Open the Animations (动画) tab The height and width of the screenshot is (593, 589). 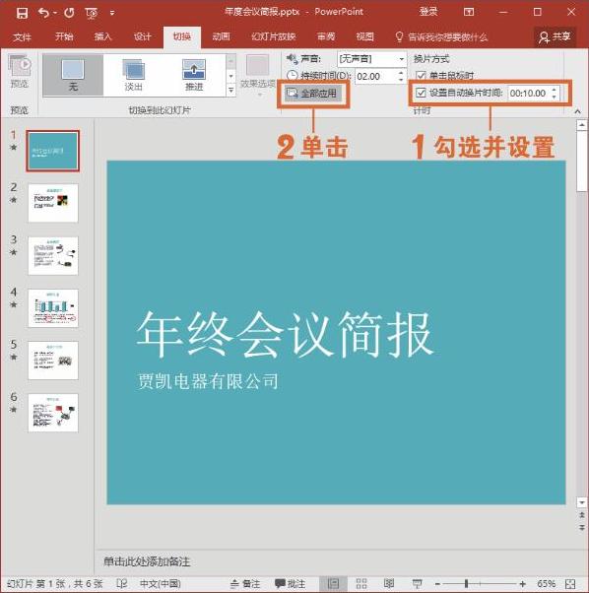pyautogui.click(x=222, y=36)
